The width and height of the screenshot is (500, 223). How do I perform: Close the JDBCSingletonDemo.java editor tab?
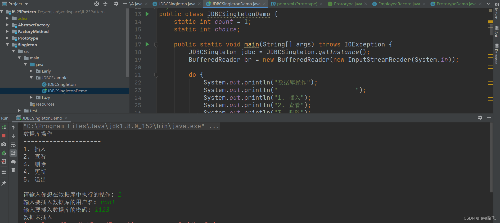click(x=264, y=4)
